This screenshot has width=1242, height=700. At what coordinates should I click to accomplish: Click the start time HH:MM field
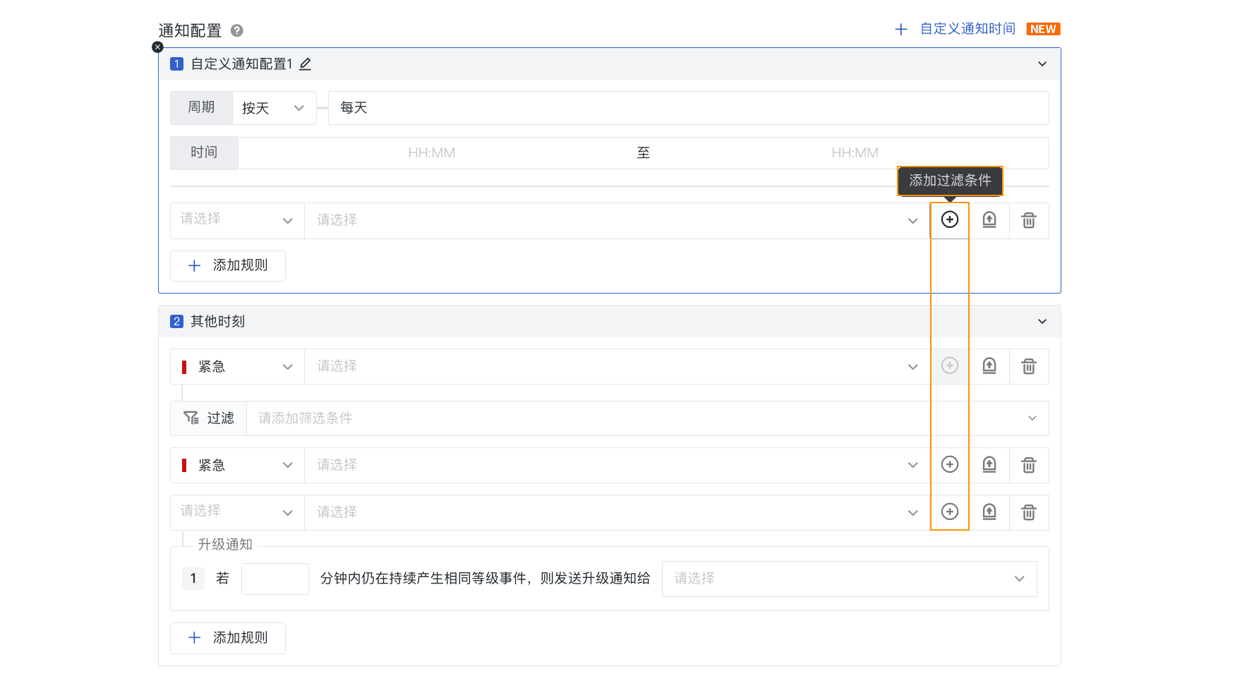[432, 153]
